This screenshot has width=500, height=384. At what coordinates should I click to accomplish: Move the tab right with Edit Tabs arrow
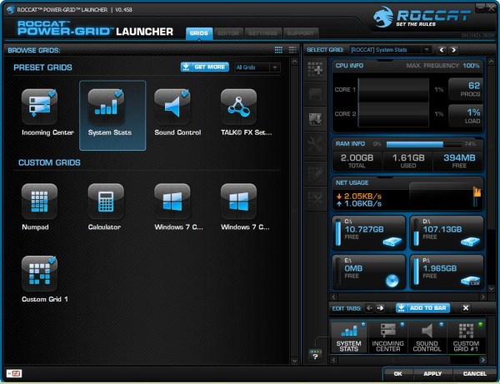tap(380, 308)
